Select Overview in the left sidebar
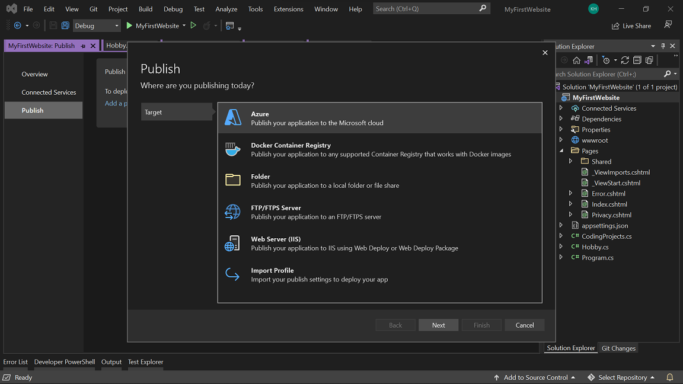Viewport: 683px width, 384px height. pos(34,74)
